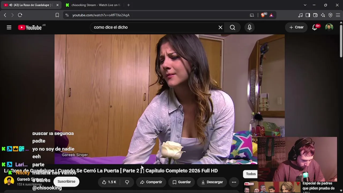The image size is (343, 193).
Task: Mute the tab via its speaker icon
Action: pyautogui.click(x=11, y=5)
